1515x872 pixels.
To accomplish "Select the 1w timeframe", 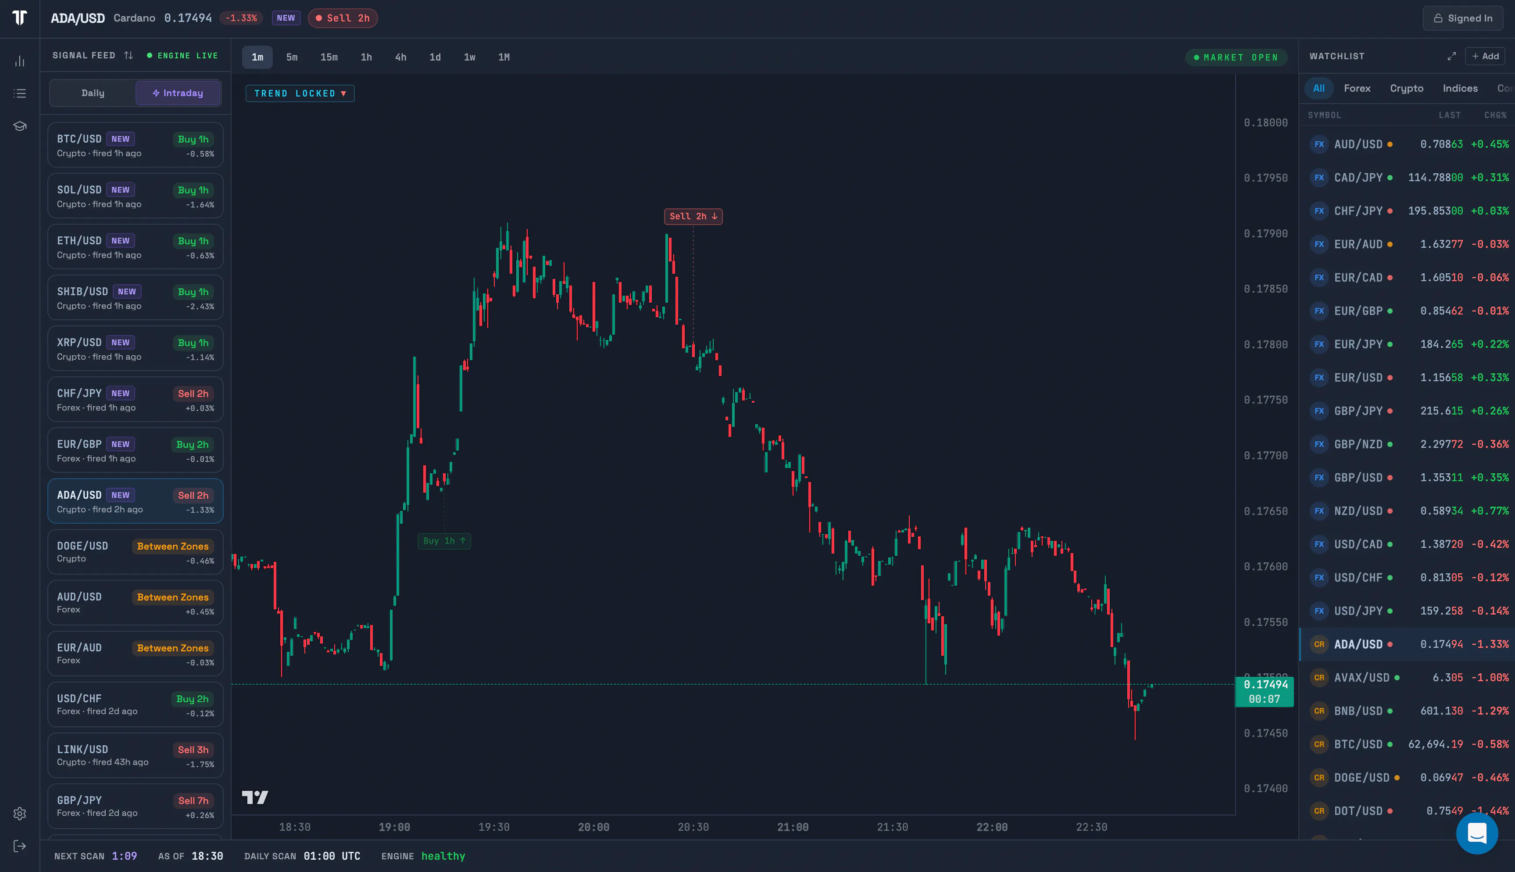I will pos(469,57).
